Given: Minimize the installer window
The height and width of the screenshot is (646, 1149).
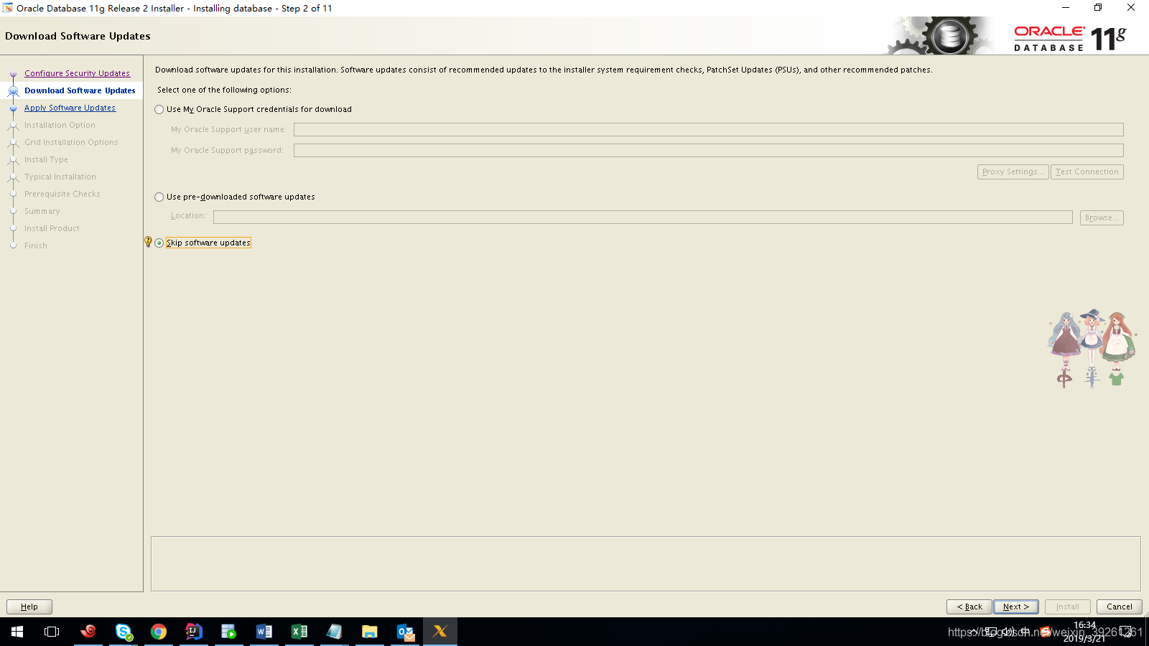Looking at the screenshot, I should point(1066,8).
